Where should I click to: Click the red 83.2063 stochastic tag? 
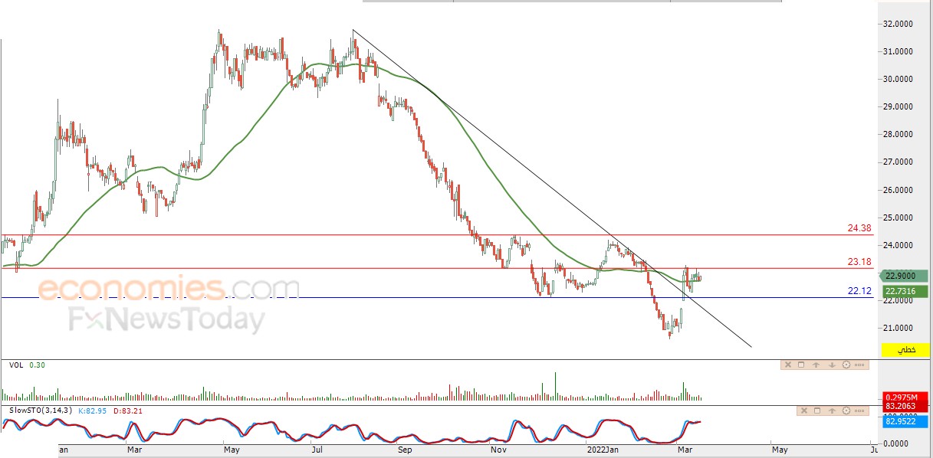tap(906, 407)
